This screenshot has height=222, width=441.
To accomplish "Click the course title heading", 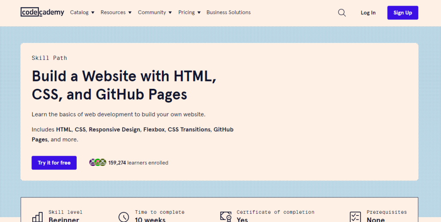I will coord(124,85).
